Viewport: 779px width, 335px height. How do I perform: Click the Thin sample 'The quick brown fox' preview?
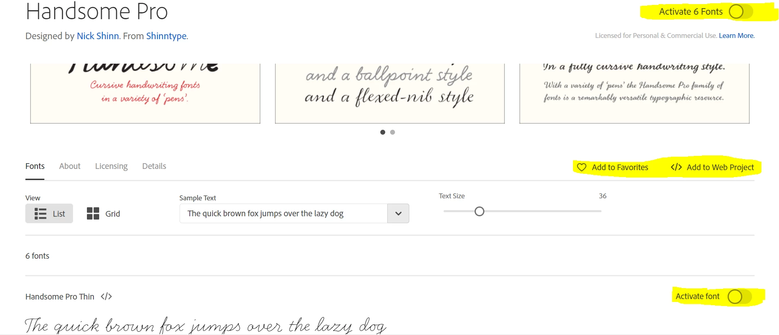point(205,325)
